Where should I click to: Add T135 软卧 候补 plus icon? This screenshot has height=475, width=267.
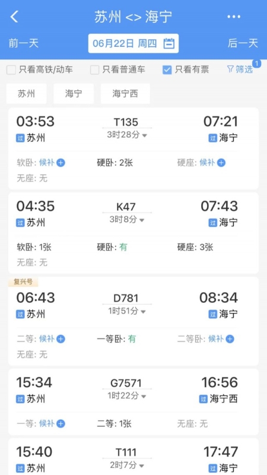coord(61,163)
